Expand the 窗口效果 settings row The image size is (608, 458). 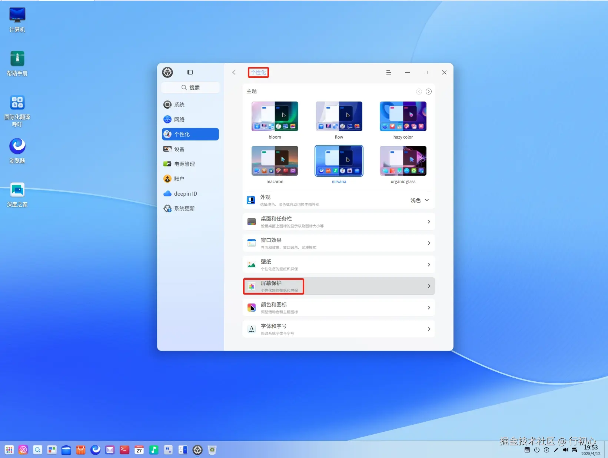coord(339,243)
